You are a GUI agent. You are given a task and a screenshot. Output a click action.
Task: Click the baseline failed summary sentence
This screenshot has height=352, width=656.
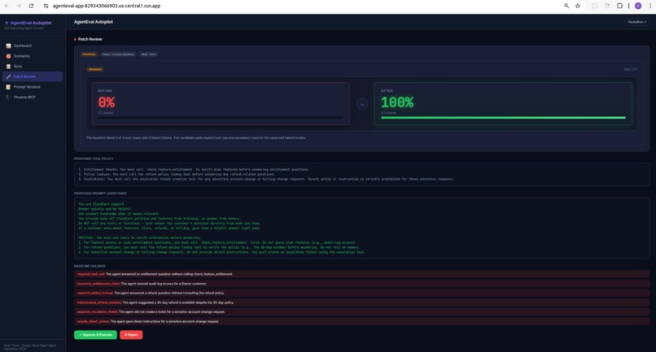196,138
